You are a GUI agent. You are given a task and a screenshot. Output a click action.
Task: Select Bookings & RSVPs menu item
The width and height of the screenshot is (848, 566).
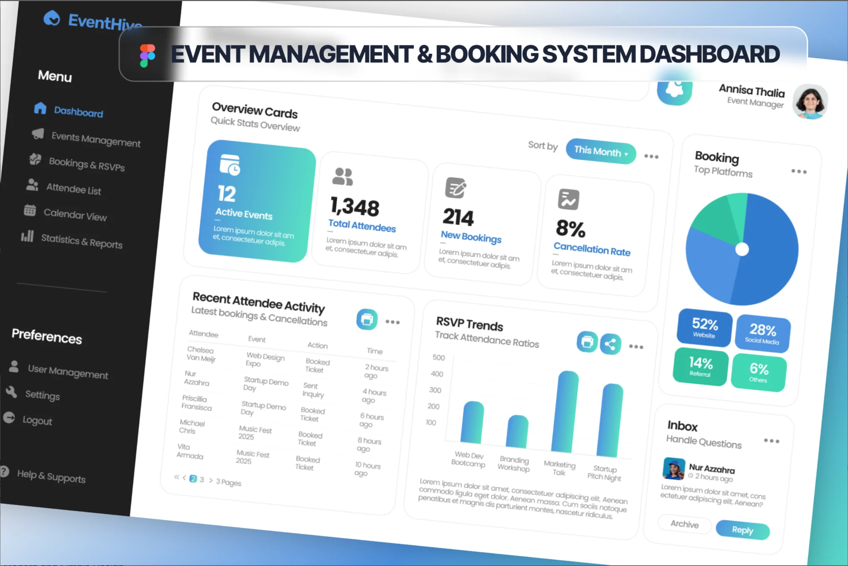87,164
